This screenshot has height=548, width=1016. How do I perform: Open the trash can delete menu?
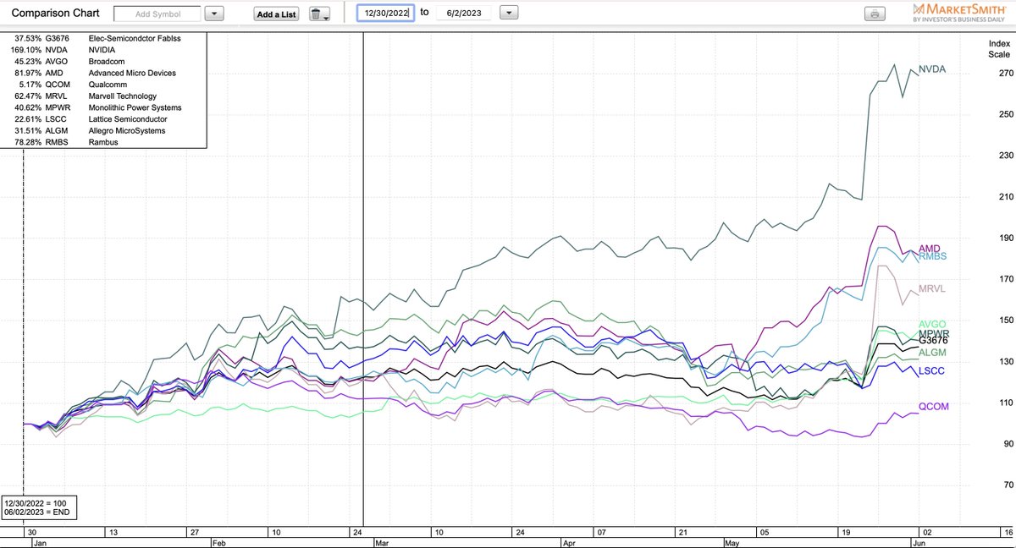pos(318,14)
